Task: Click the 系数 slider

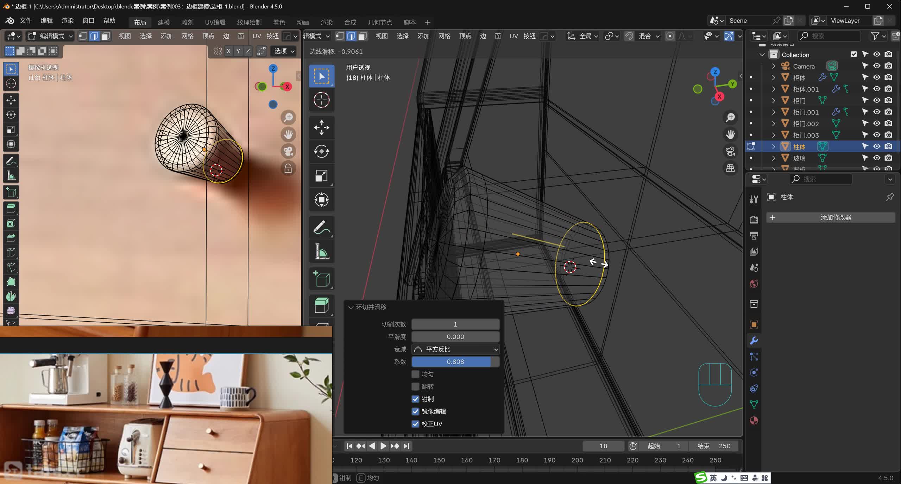Action: pyautogui.click(x=455, y=361)
